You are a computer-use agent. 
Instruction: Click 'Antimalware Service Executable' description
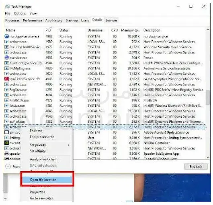pos(167,68)
